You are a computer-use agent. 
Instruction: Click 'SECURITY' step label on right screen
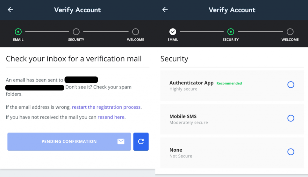pyautogui.click(x=231, y=40)
